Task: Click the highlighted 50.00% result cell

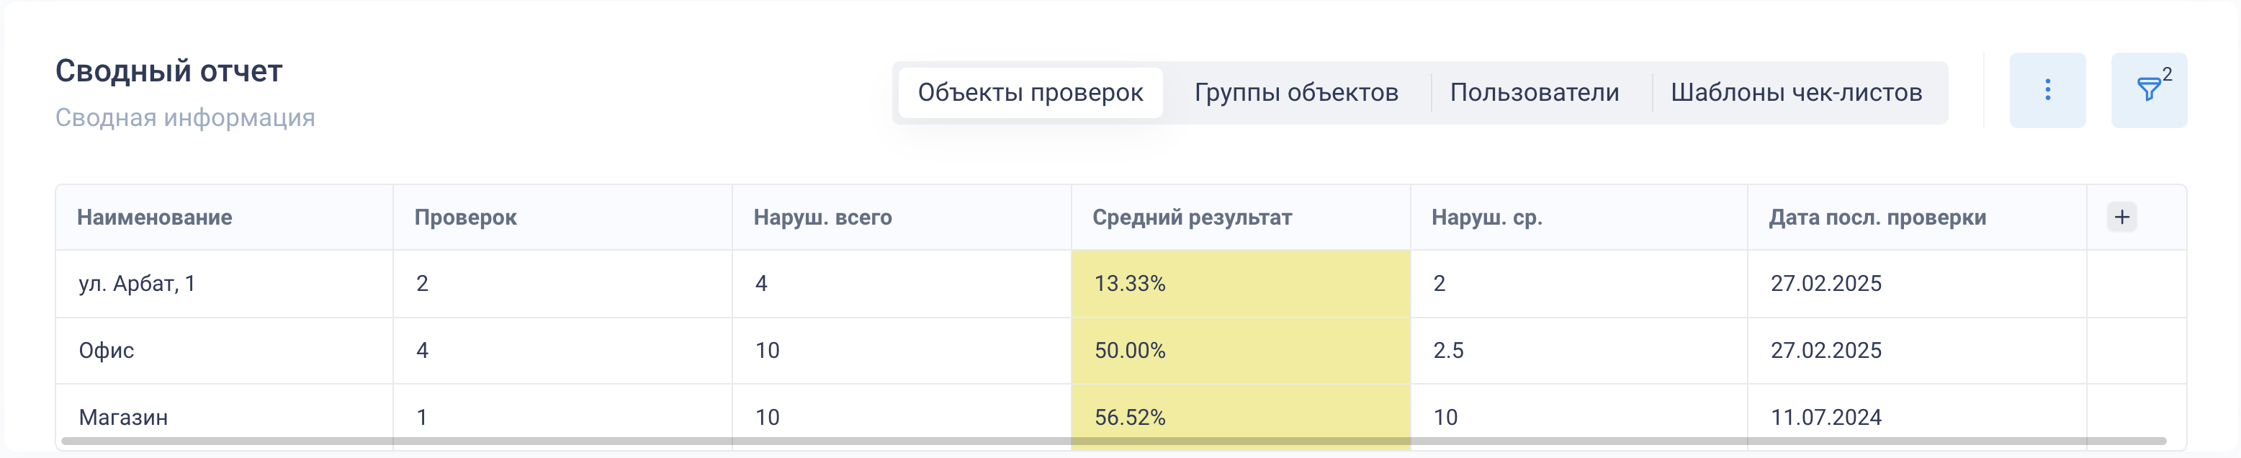Action: (x=1241, y=351)
